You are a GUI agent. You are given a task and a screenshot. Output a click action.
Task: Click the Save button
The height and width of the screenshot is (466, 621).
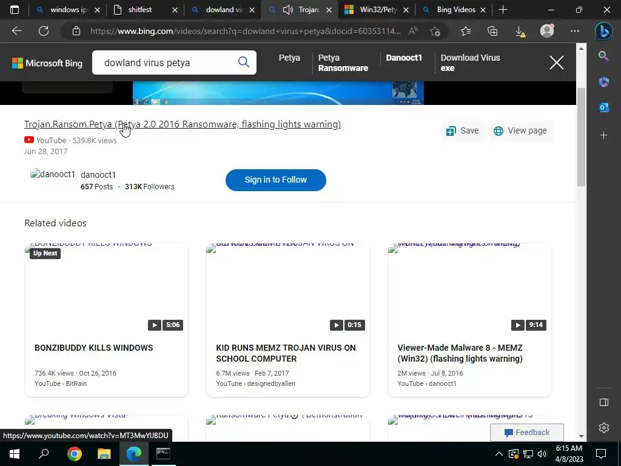click(x=462, y=131)
